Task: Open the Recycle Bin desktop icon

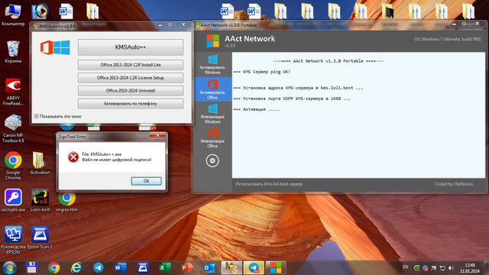Action: [x=13, y=52]
